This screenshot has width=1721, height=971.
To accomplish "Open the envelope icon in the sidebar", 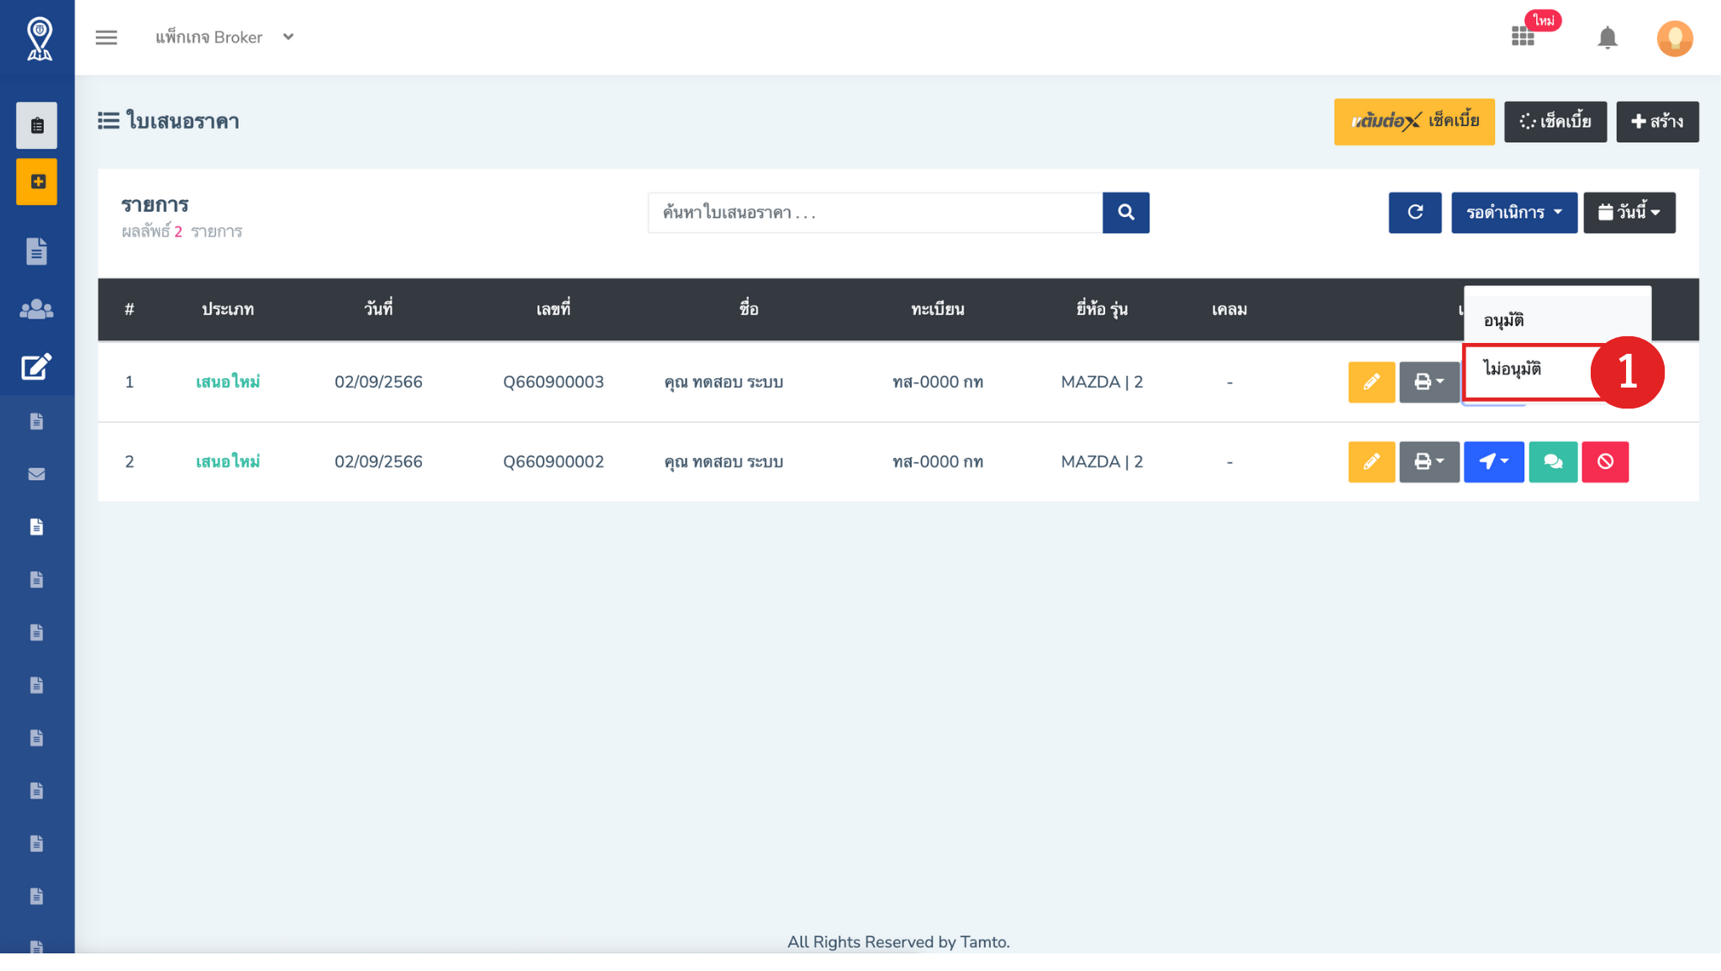I will (x=37, y=474).
